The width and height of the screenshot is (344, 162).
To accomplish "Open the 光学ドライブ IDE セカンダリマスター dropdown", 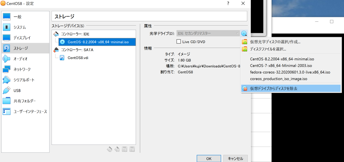I will [x=208, y=34].
